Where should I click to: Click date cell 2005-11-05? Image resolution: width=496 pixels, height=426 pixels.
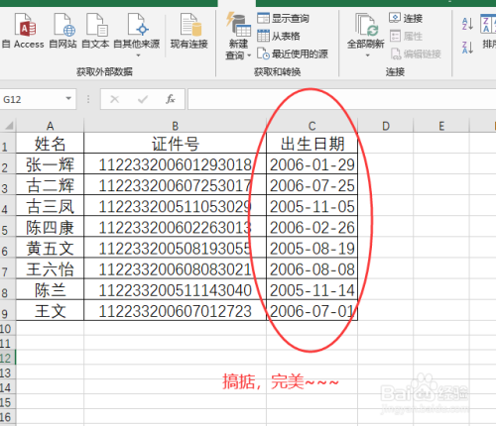coord(312,206)
